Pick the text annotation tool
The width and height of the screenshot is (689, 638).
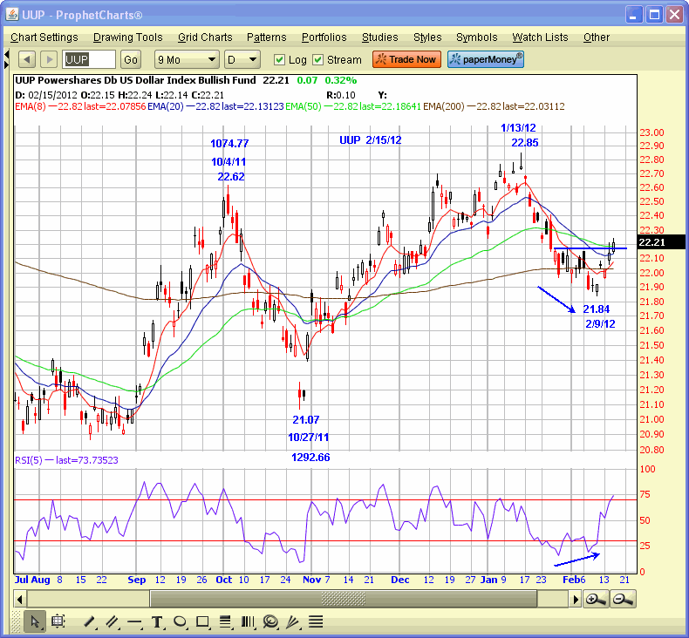tap(157, 621)
